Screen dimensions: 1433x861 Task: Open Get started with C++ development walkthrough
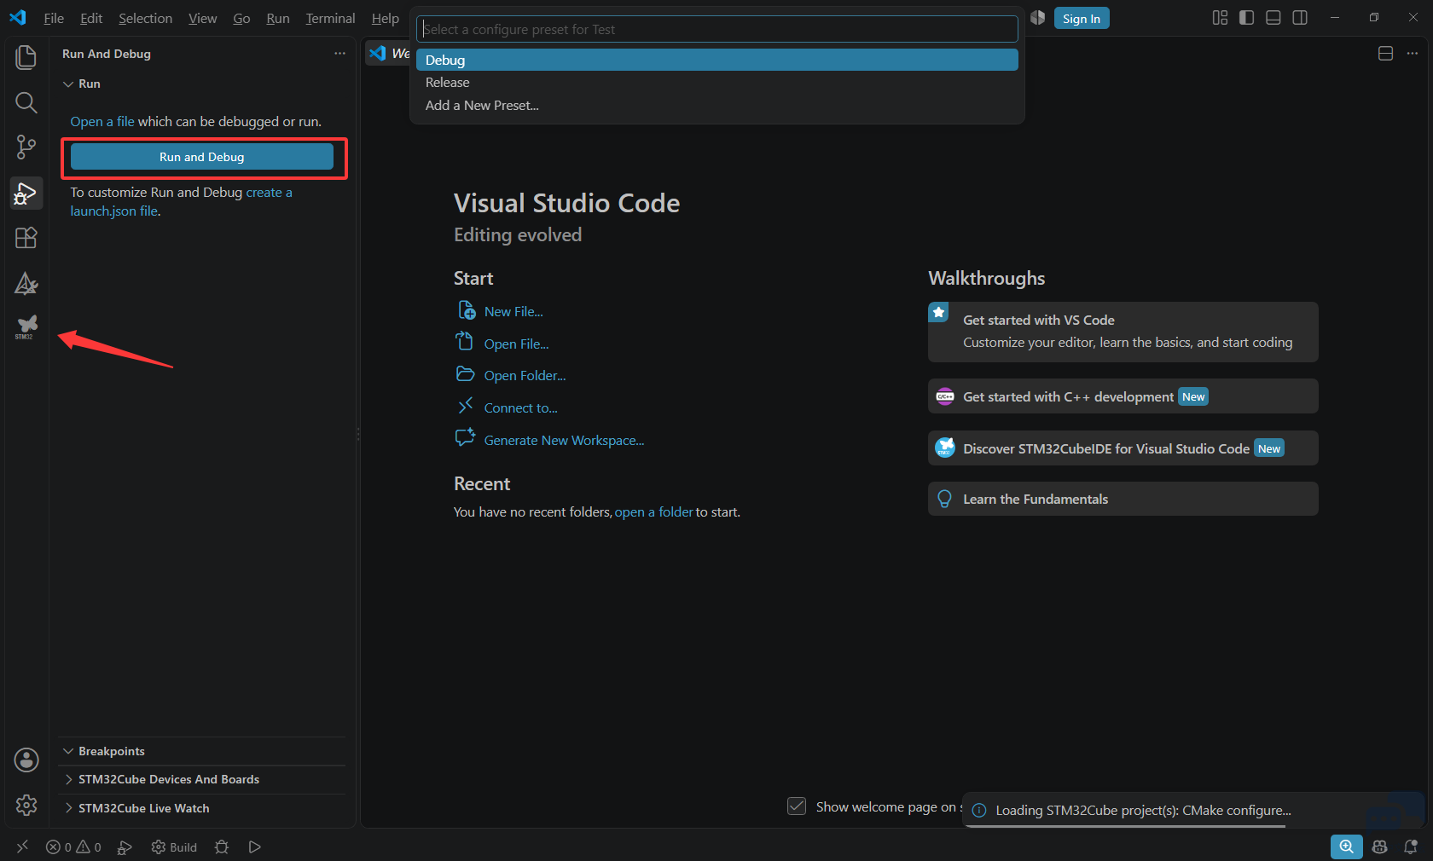coord(1123,396)
